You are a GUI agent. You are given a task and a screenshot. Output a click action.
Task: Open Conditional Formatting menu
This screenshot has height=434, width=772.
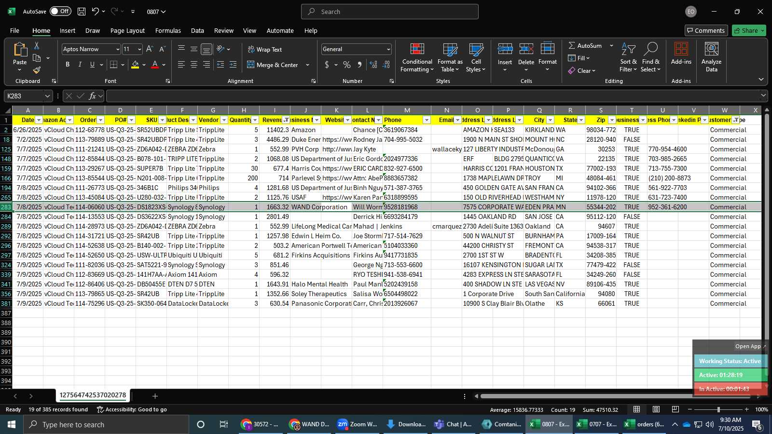tap(417, 57)
